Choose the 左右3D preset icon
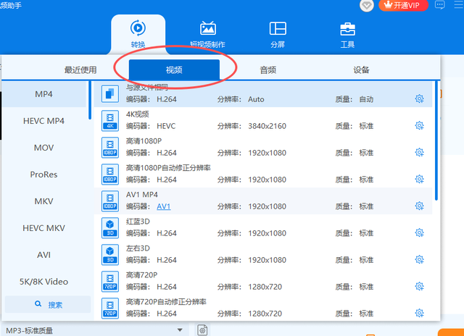 (110, 255)
